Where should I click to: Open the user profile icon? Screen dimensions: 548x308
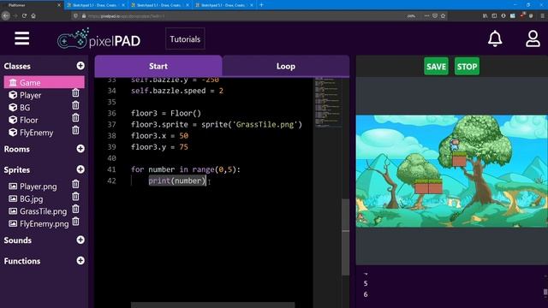533,38
